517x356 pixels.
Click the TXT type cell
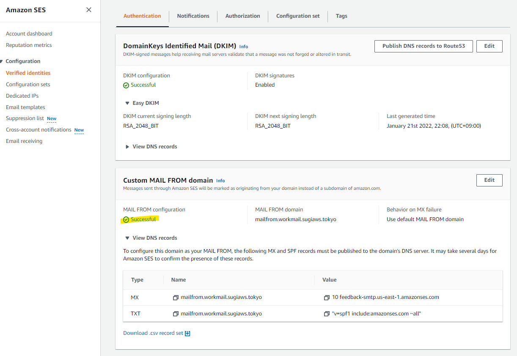(x=135, y=314)
